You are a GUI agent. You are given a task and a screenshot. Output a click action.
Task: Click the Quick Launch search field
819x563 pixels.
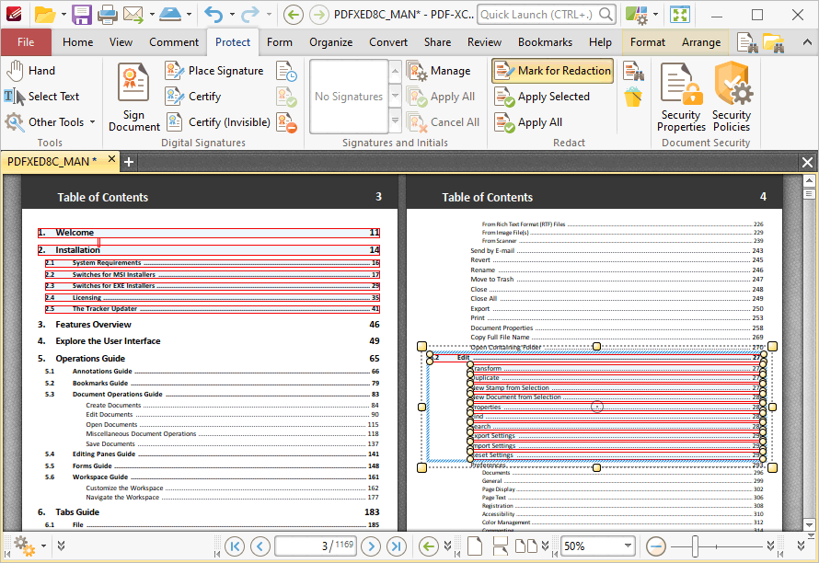[x=538, y=15]
